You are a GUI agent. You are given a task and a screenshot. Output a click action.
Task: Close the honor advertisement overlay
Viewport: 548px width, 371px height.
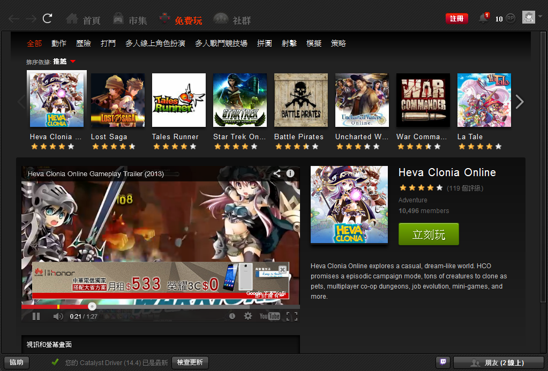(282, 269)
